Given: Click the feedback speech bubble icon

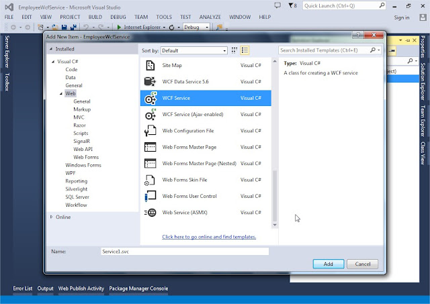Looking at the screenshot, I should point(277,5).
